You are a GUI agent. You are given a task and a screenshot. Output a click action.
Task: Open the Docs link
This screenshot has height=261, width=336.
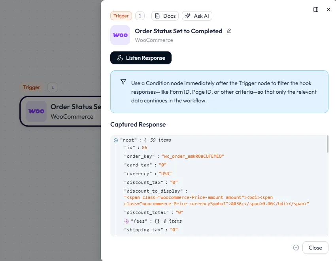point(165,16)
